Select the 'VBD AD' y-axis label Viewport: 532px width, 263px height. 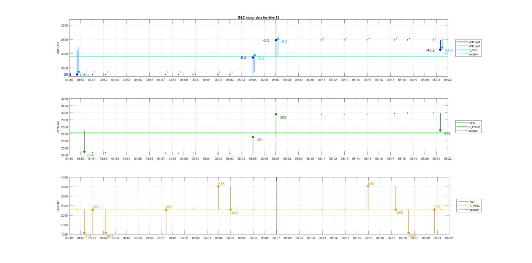click(59, 48)
